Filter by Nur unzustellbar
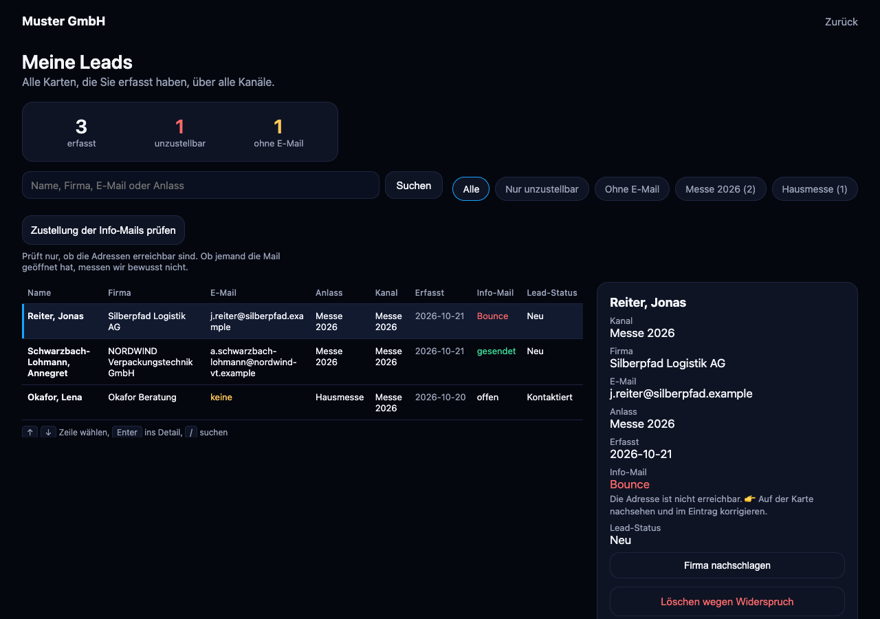880x619 pixels. point(542,189)
